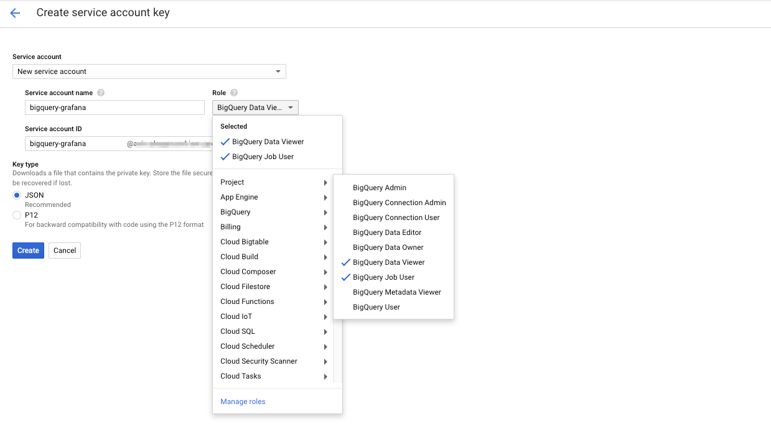Click the Service account ID input field

(x=118, y=144)
